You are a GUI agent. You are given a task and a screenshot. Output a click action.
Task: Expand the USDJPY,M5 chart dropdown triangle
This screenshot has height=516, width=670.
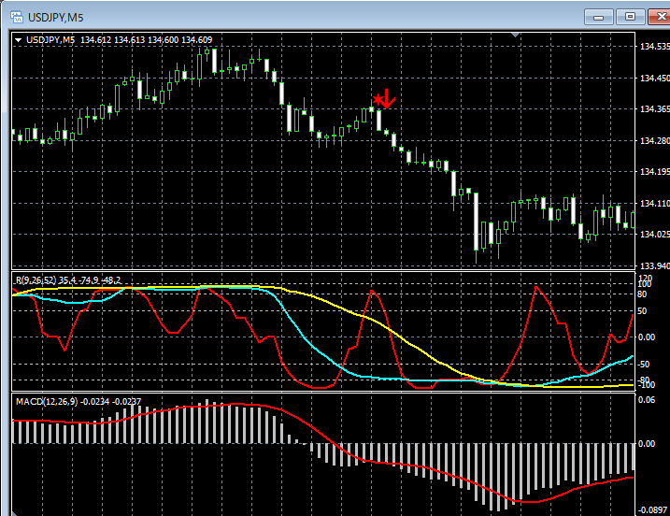point(19,40)
